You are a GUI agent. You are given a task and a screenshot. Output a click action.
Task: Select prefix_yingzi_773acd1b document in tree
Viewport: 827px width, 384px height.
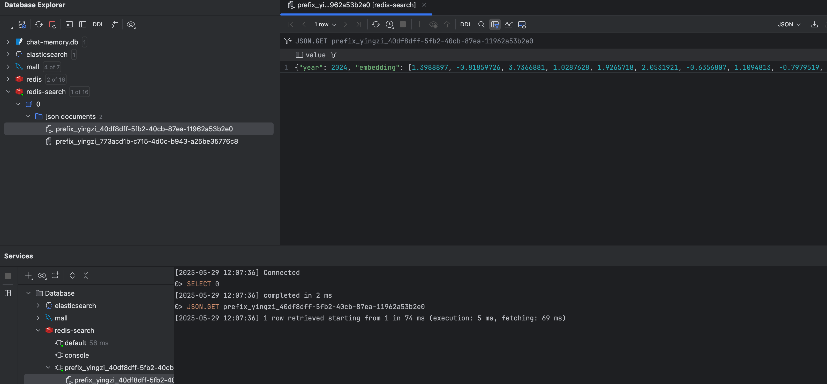(x=147, y=141)
